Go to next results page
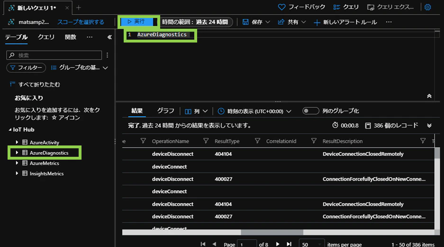Screen dimensions: 444x247 click(x=278, y=244)
